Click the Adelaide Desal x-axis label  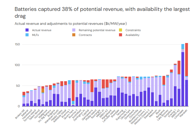tap(60, 116)
